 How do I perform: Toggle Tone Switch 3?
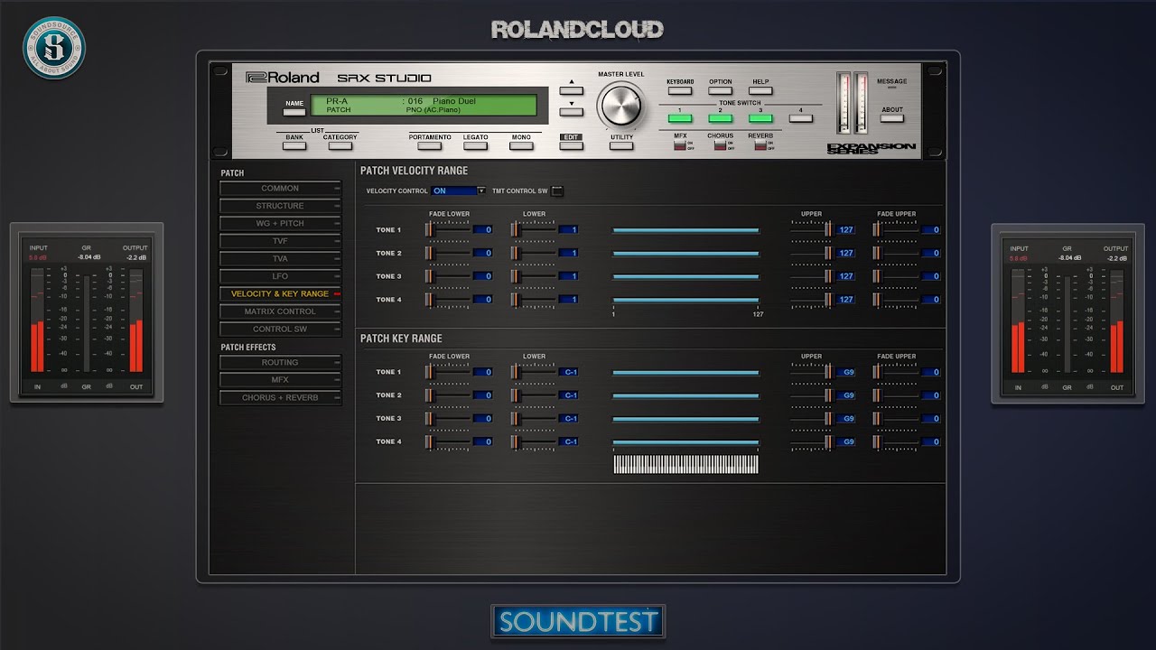pos(760,118)
